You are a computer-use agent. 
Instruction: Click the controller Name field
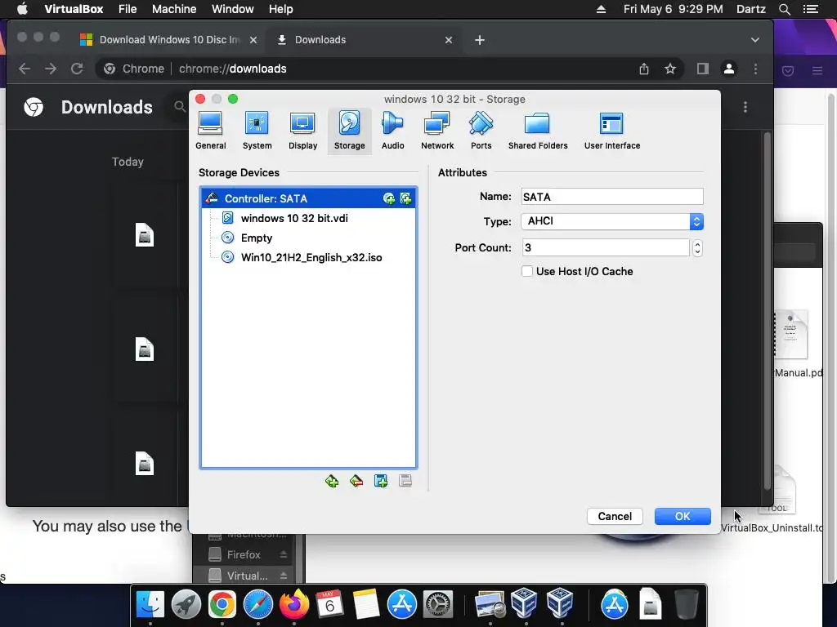(x=611, y=197)
